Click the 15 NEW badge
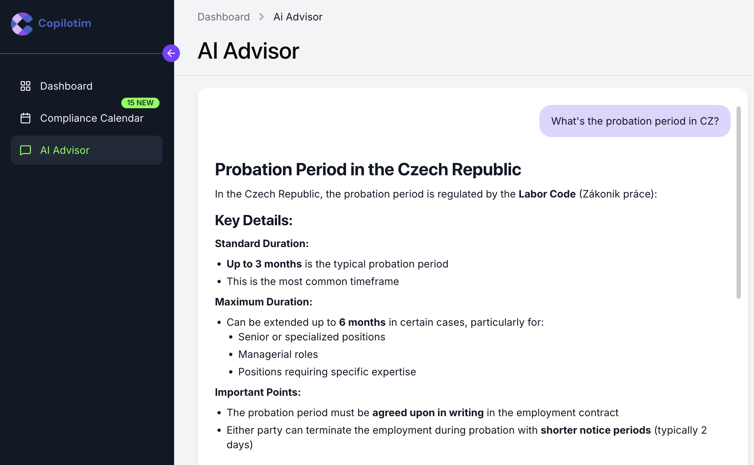754x465 pixels. 140,103
